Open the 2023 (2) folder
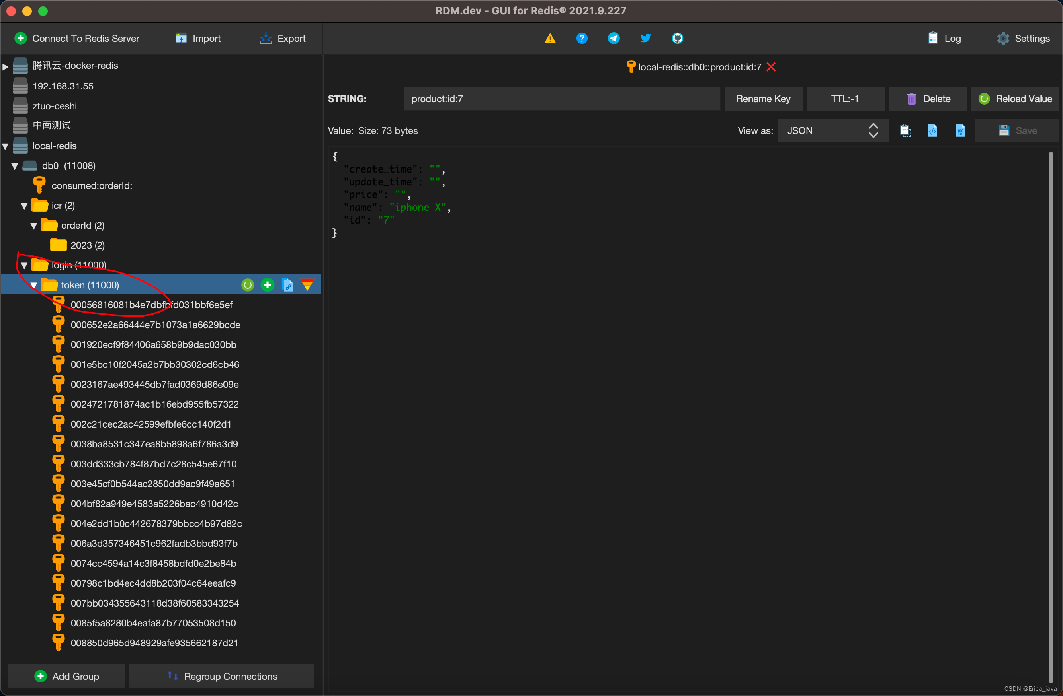Viewport: 1063px width, 696px height. (x=87, y=245)
